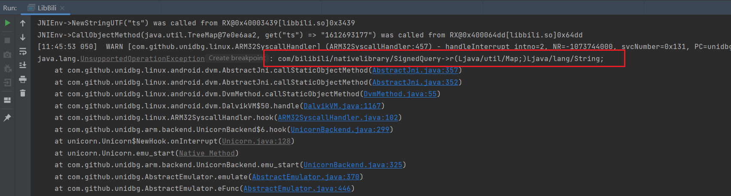Click SignedQuery->r method signature text
Viewport: 731px width, 196px height.
tap(441, 58)
